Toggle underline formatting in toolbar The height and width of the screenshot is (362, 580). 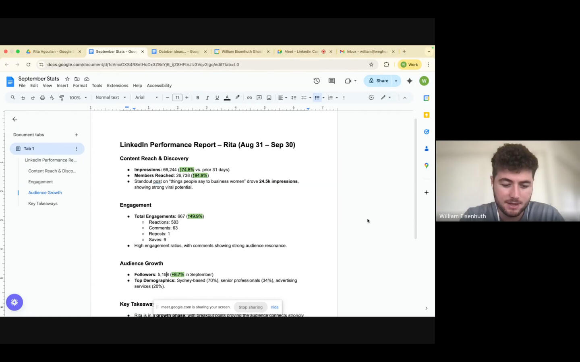217,98
